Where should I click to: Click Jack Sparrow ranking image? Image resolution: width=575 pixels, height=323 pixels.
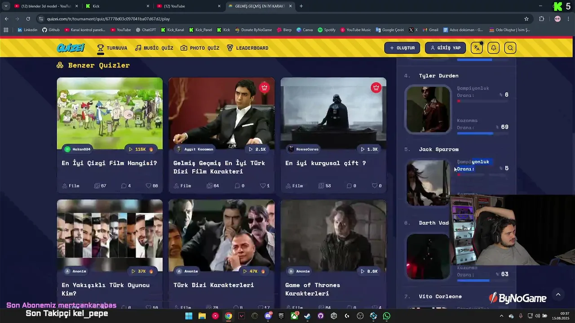pyautogui.click(x=428, y=183)
